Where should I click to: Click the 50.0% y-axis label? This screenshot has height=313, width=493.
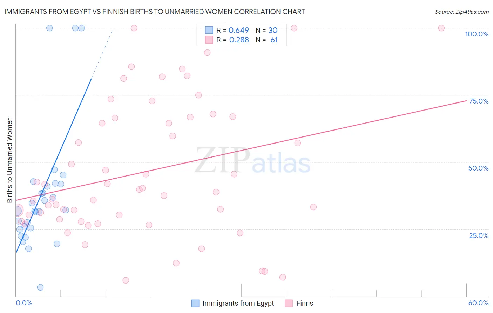pyautogui.click(x=478, y=168)
